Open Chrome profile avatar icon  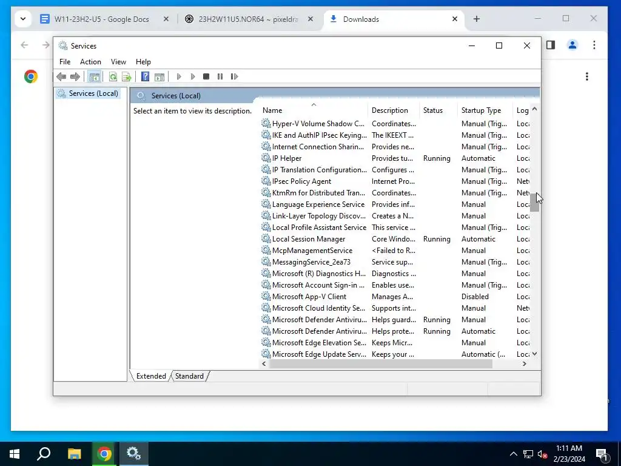572,45
